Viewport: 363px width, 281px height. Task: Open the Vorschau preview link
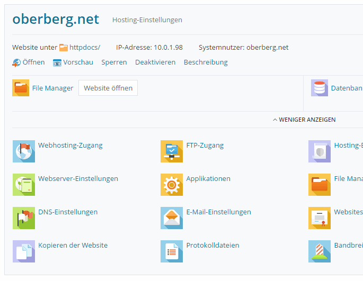point(78,62)
